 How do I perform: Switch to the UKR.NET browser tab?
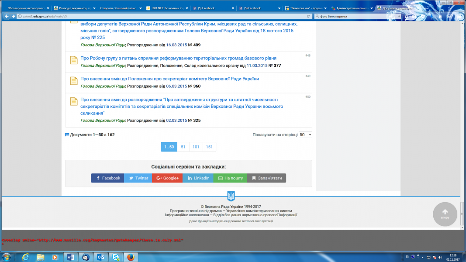(167, 8)
